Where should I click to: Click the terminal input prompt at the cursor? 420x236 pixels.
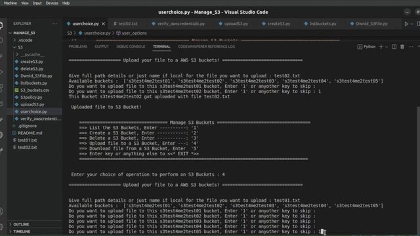(322, 231)
